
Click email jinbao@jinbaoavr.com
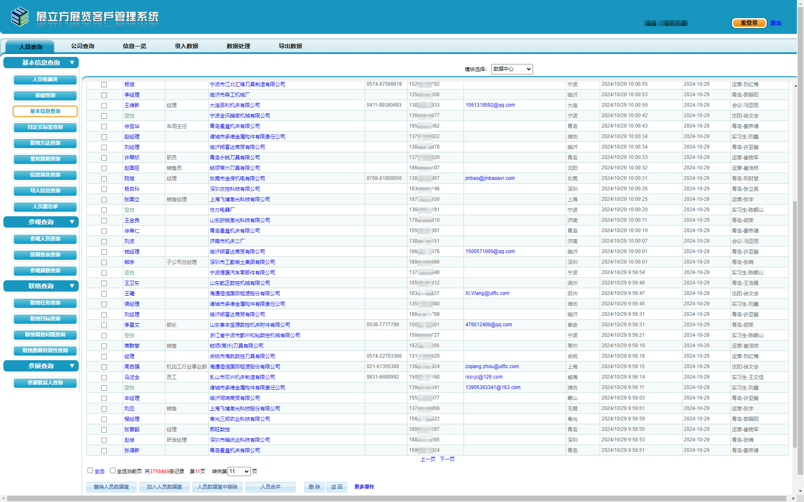point(490,178)
